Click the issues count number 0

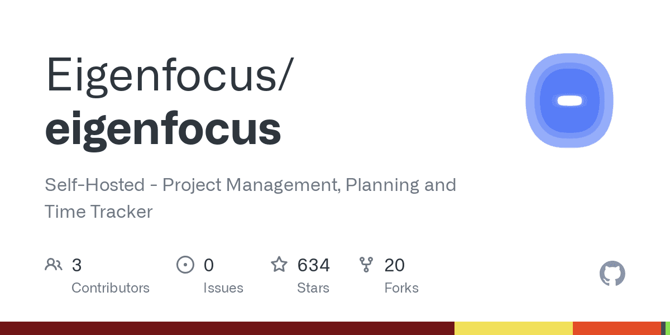(209, 265)
